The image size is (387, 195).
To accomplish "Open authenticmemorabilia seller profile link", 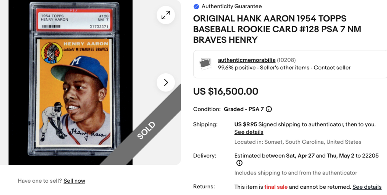I will (247, 60).
